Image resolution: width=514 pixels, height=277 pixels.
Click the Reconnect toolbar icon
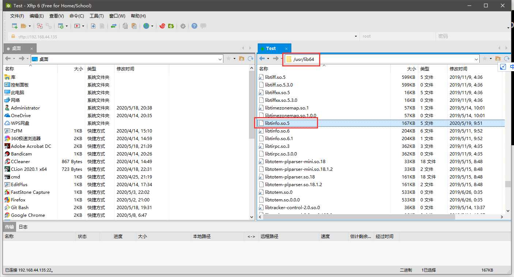39,26
